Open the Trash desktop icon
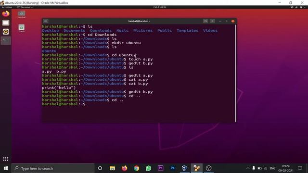308x173 pixels. point(21,28)
